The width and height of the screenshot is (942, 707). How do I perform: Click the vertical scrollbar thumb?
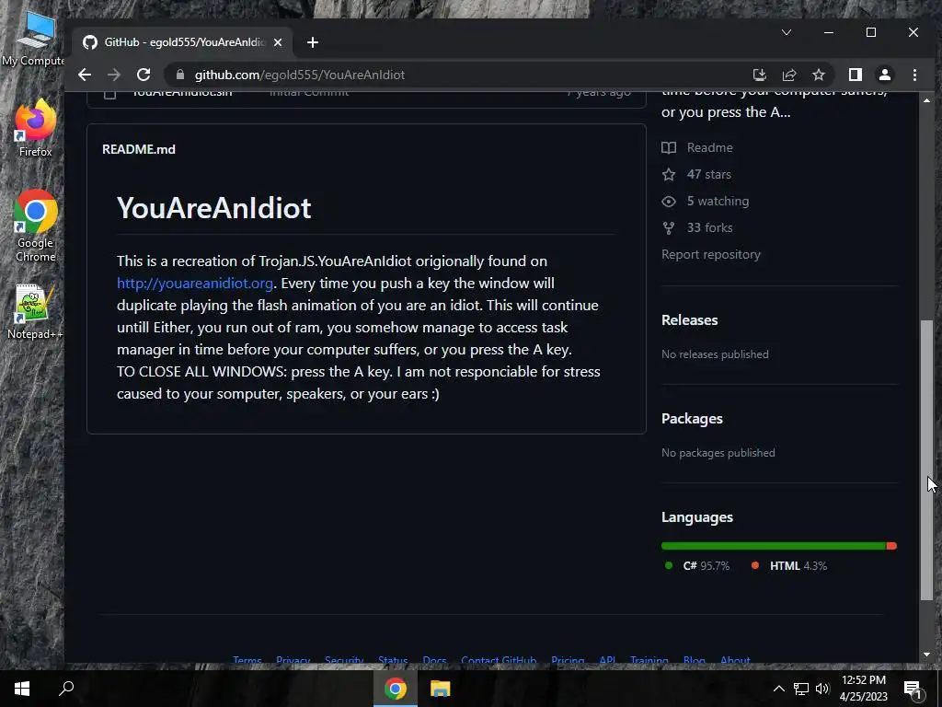(926, 460)
